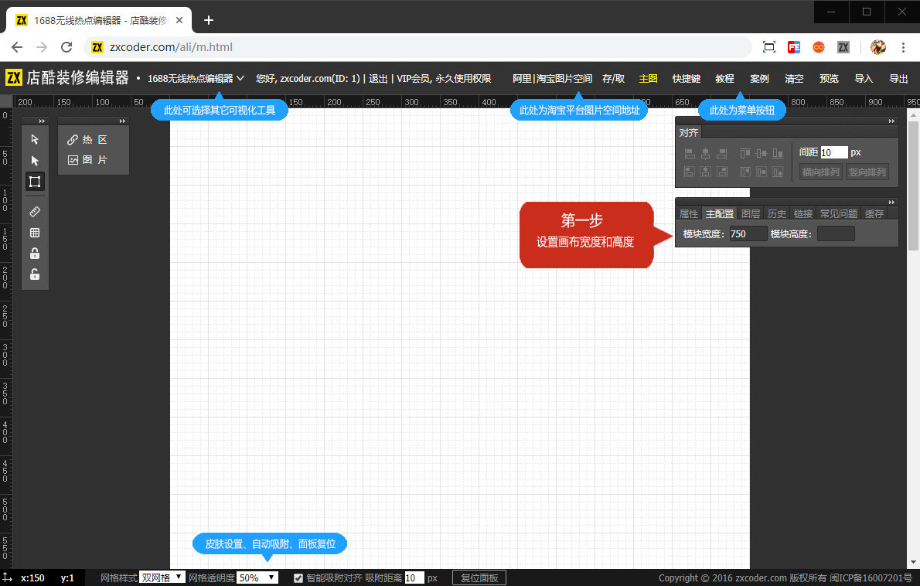Collapse the align panel with double-arrow
The height and width of the screenshot is (586, 920).
coord(891,121)
